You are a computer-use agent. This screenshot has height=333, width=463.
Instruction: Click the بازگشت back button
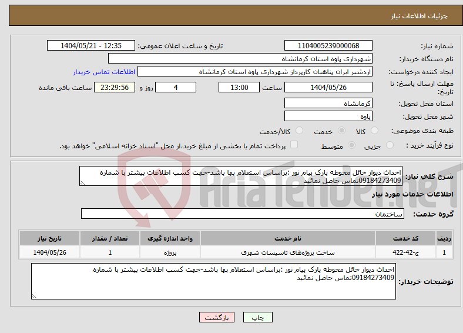[x=217, y=317]
